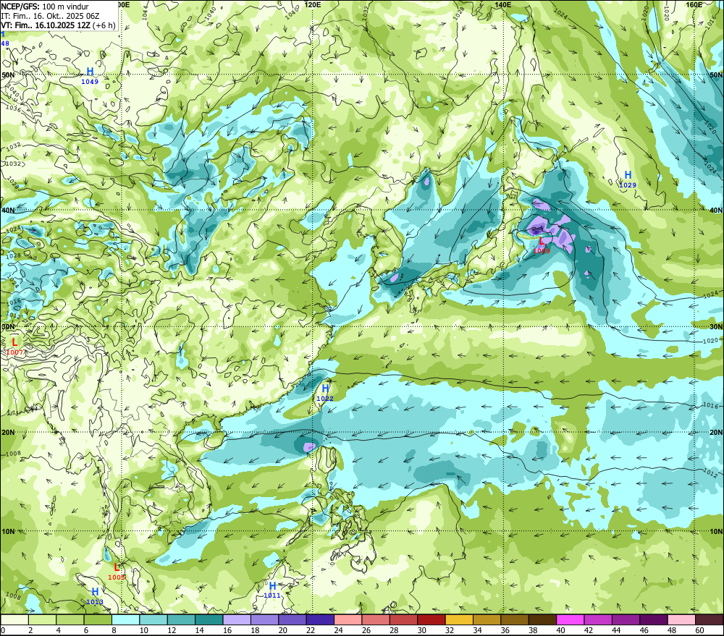Screen dimensions: 724x636
Task: Click the 1016 isobar label near right edge
Action: [x=711, y=405]
